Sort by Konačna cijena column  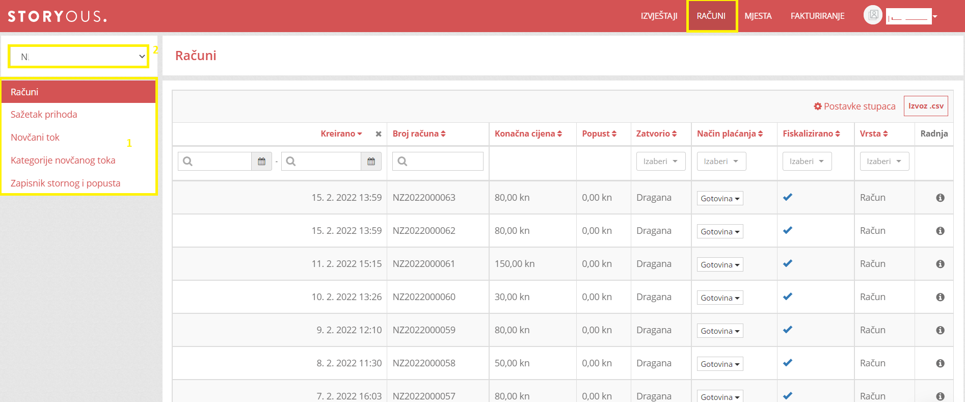[x=528, y=133]
